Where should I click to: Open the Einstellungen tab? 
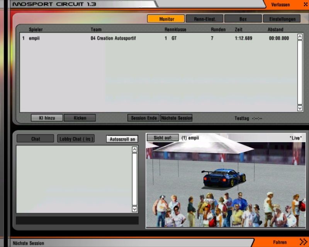(x=282, y=19)
